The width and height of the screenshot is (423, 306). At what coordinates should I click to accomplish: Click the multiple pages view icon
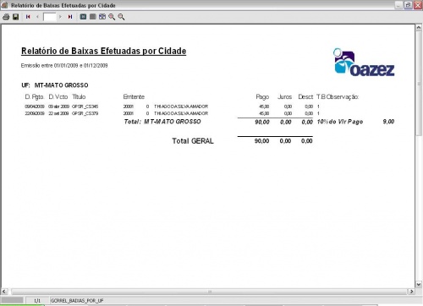(x=102, y=17)
